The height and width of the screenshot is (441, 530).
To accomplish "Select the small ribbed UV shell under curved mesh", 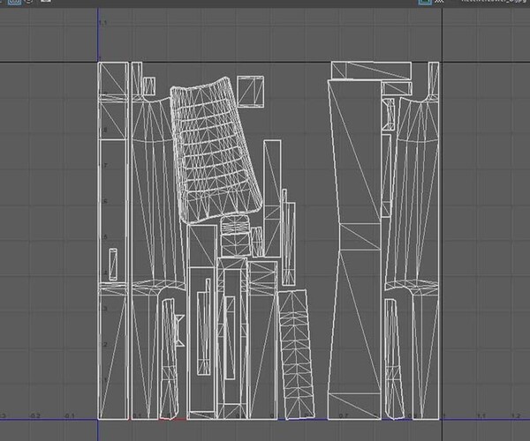I will pyautogui.click(x=235, y=236).
